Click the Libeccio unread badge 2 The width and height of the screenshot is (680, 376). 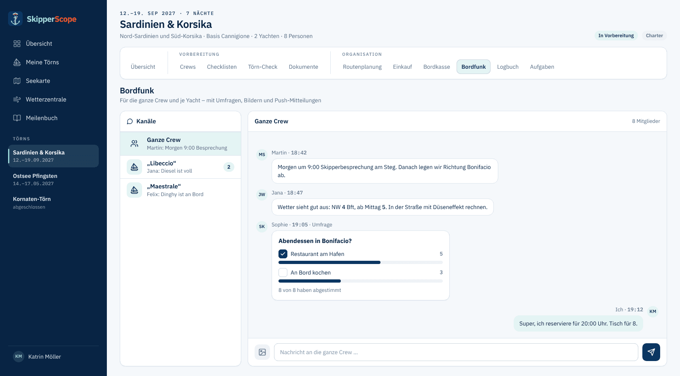click(229, 167)
